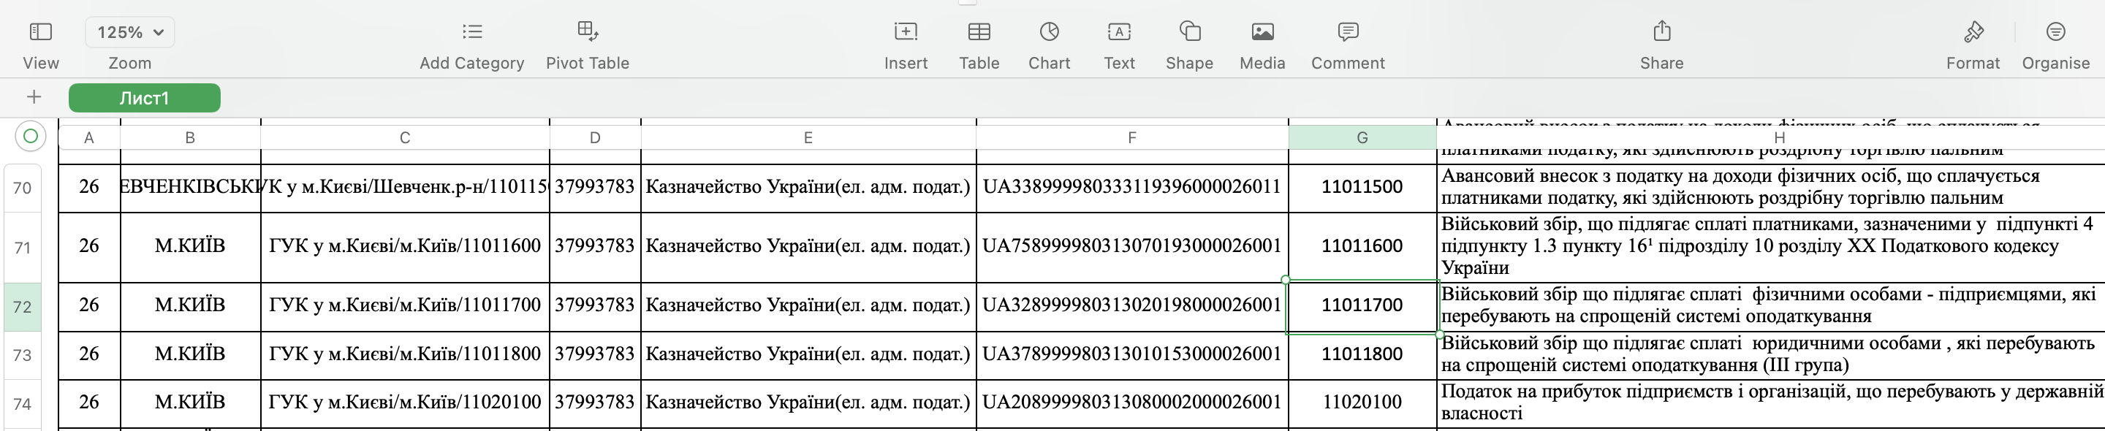2105x431 pixels.
Task: Click the Add Category toolbar icon
Action: [x=471, y=33]
